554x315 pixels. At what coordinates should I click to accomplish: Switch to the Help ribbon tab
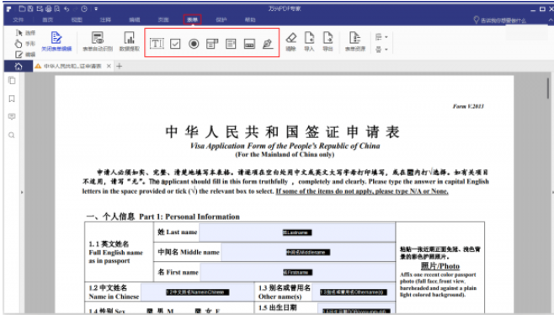(250, 20)
